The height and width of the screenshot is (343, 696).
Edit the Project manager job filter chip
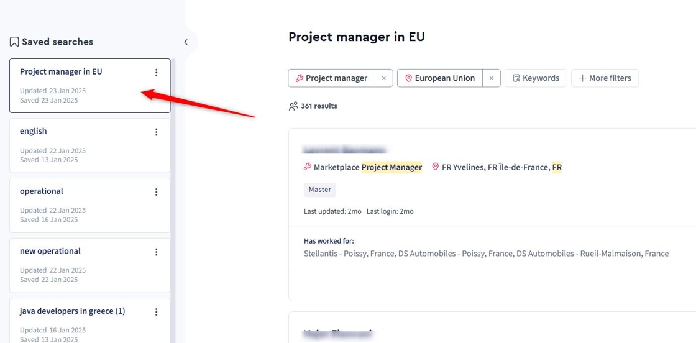pyautogui.click(x=331, y=78)
